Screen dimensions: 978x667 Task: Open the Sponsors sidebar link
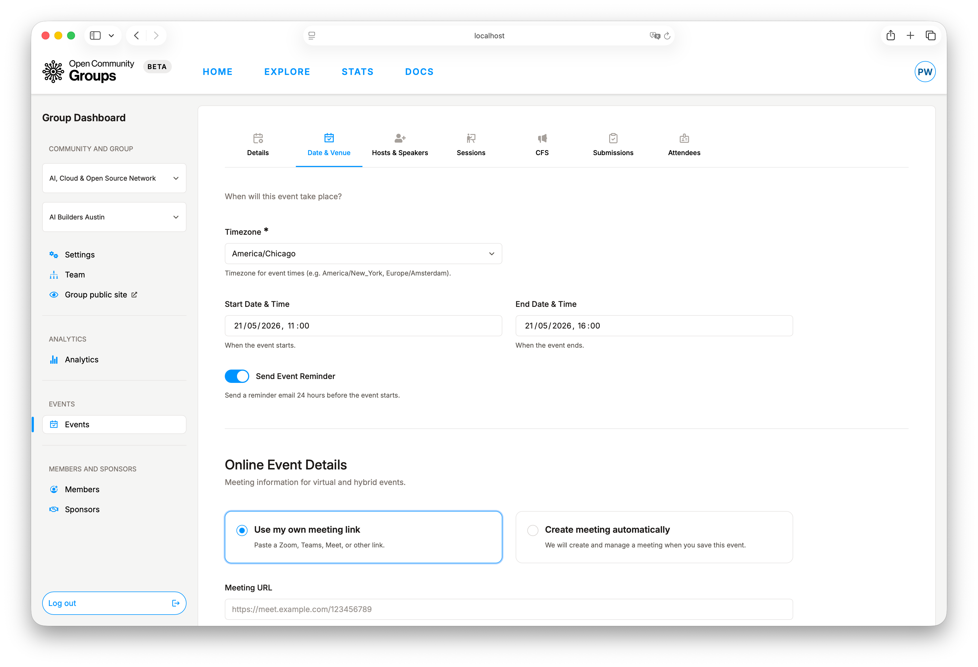point(114,509)
